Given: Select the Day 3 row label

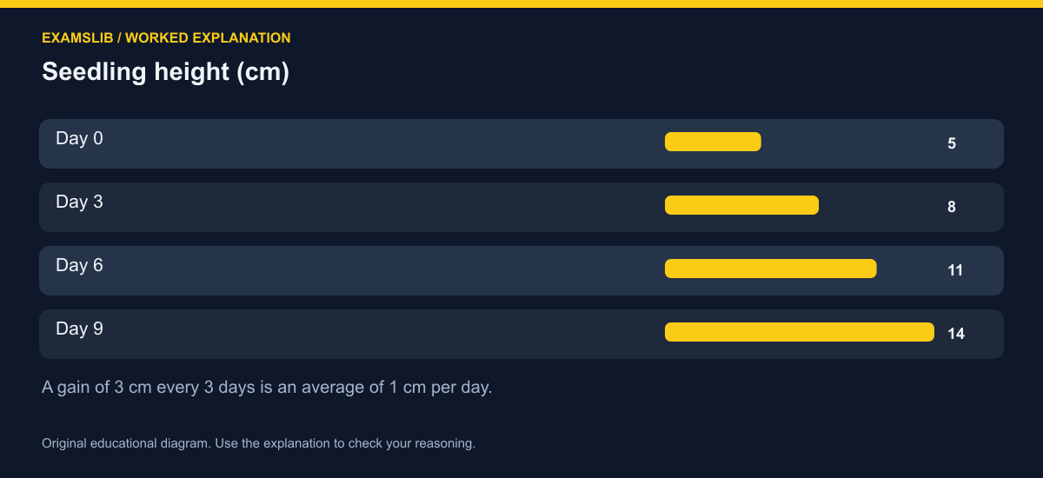Looking at the screenshot, I should (x=79, y=202).
